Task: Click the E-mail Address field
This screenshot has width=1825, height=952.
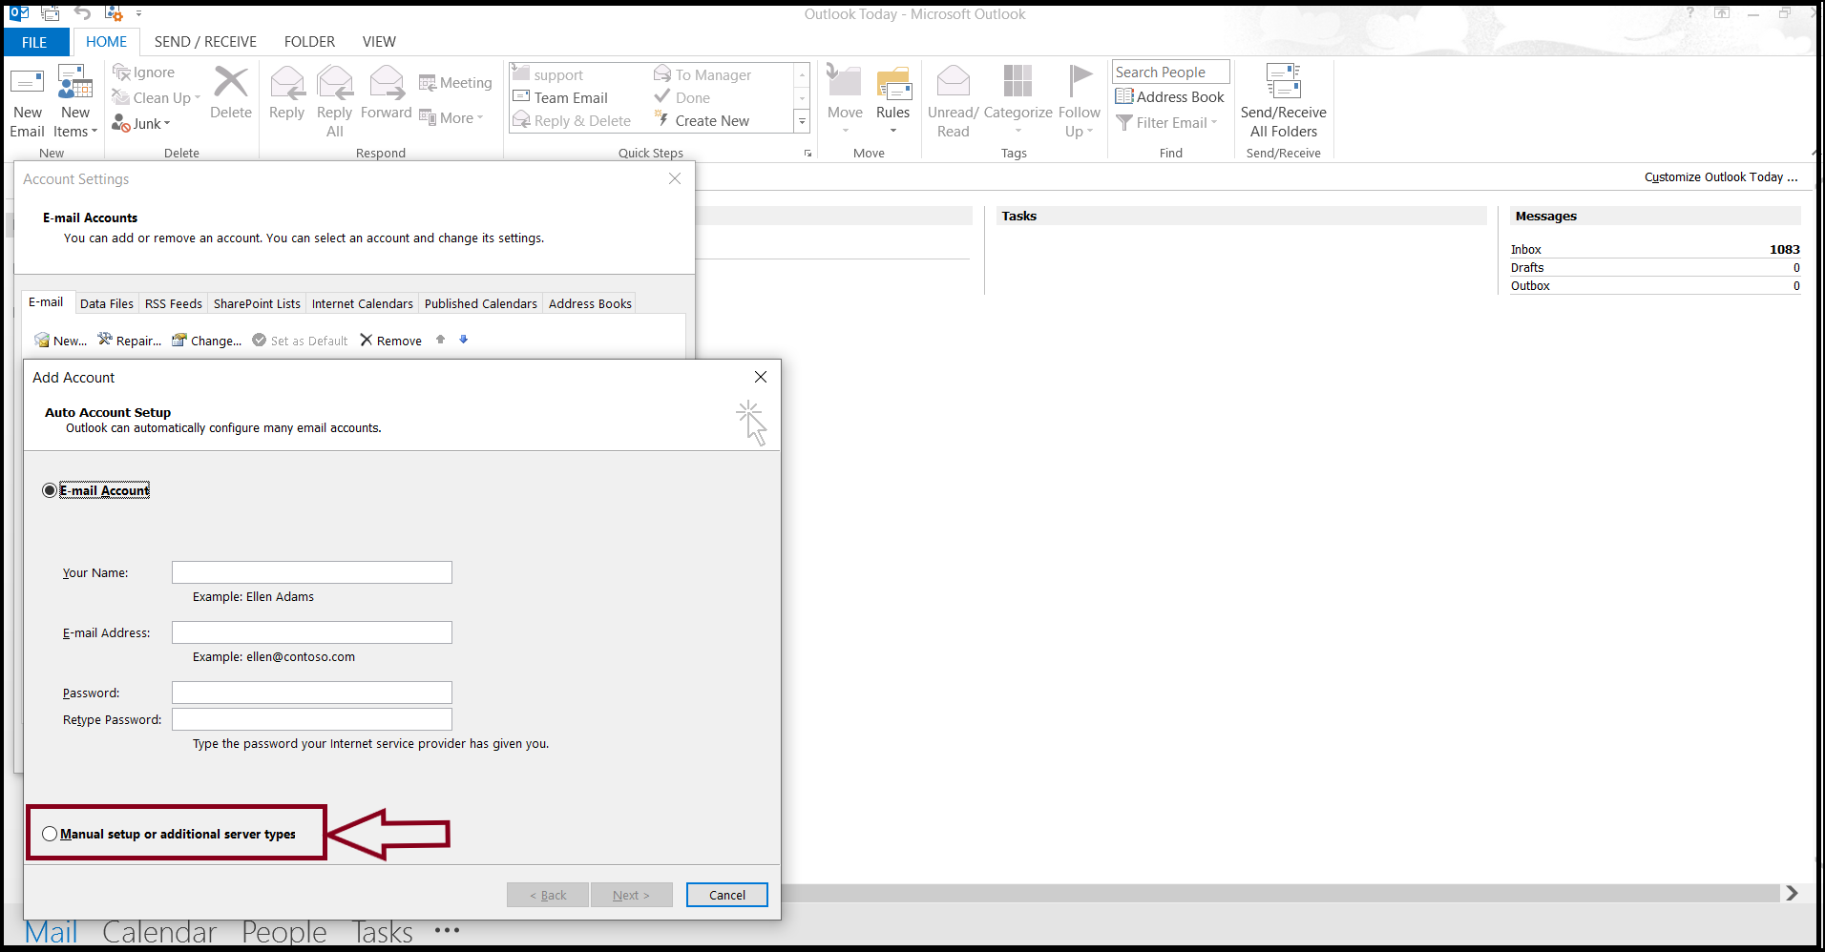Action: (x=312, y=632)
